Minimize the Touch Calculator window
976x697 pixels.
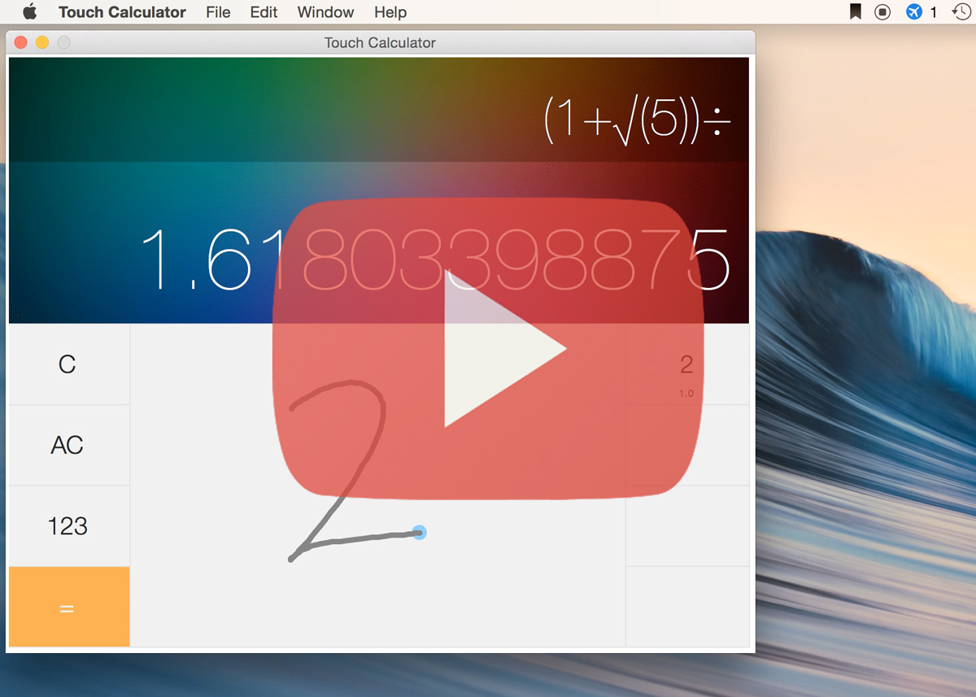point(42,43)
